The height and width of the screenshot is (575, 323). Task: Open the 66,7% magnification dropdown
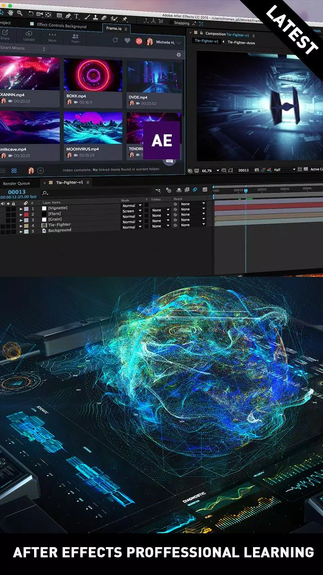tap(211, 171)
